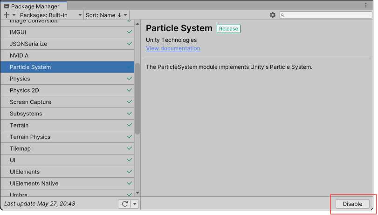Click the checkmark in the Terrain row

[x=130, y=125]
